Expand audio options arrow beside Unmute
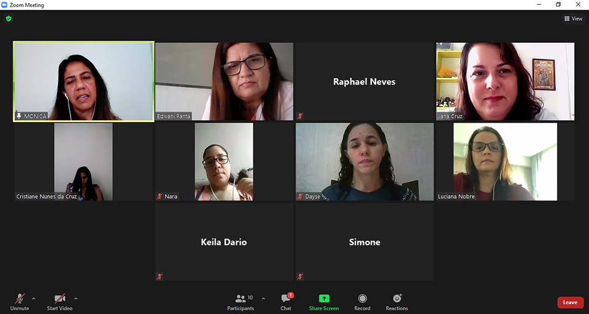 (33, 299)
